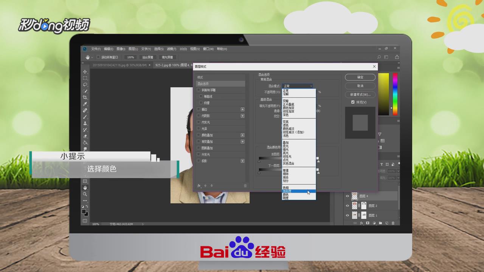The width and height of the screenshot is (484, 272).
Task: Hide 图层 4 with eye icon
Action: 347,196
